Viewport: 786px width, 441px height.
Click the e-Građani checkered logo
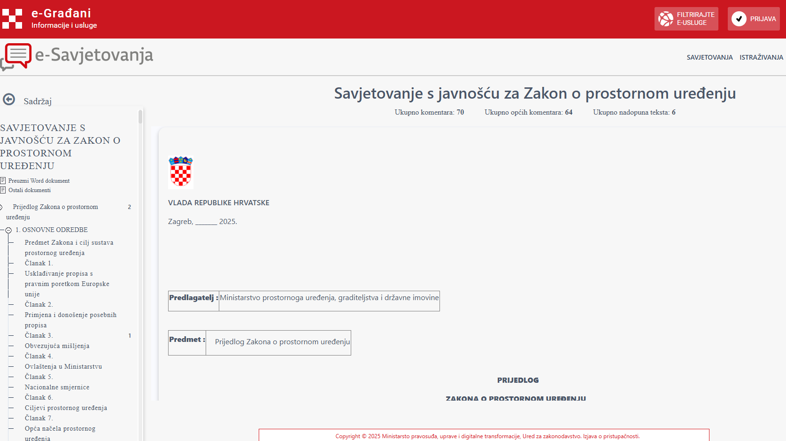point(12,19)
